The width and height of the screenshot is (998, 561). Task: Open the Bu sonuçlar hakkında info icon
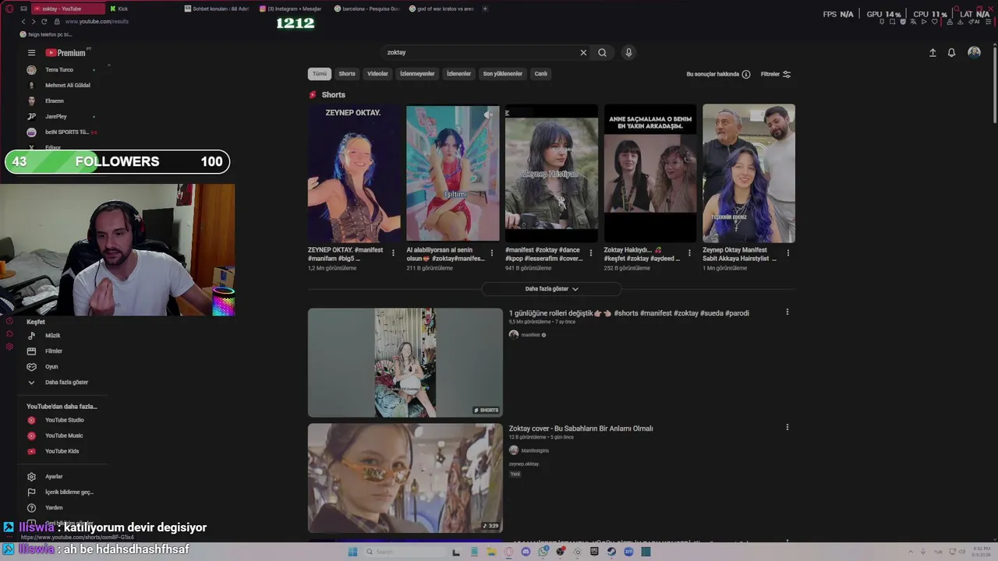pyautogui.click(x=746, y=74)
